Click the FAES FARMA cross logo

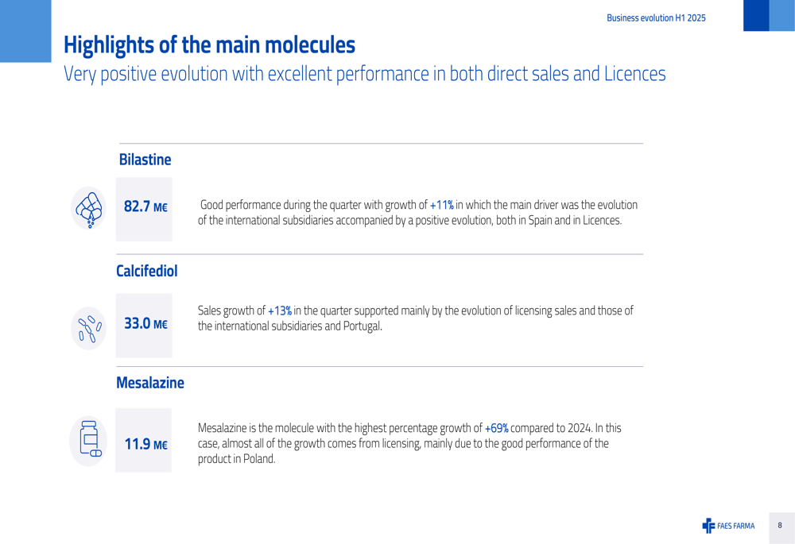pyautogui.click(x=708, y=526)
